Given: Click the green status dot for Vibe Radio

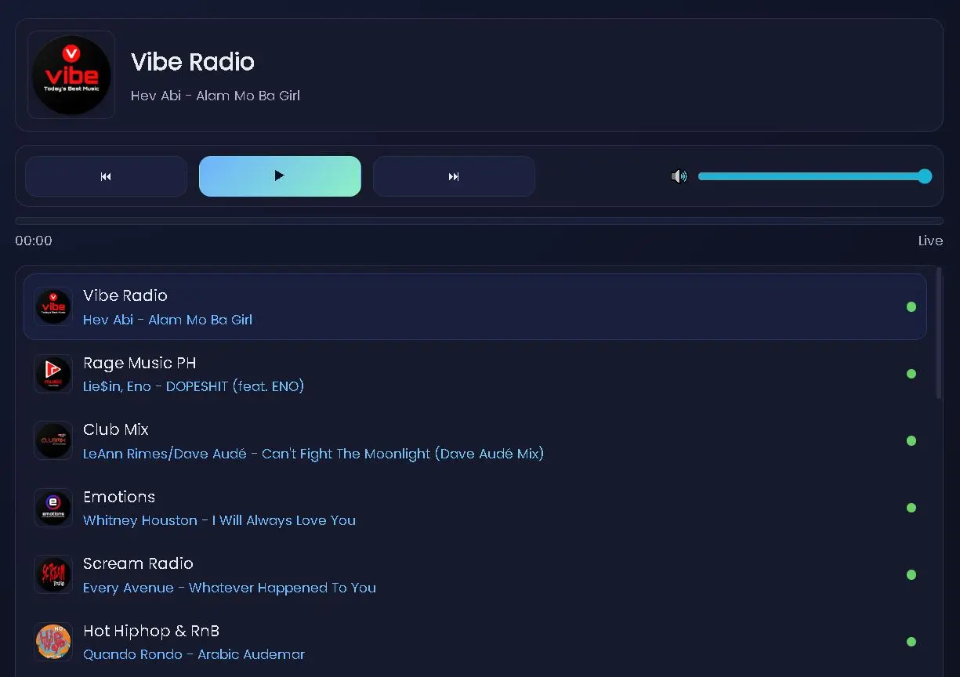Looking at the screenshot, I should click(911, 306).
